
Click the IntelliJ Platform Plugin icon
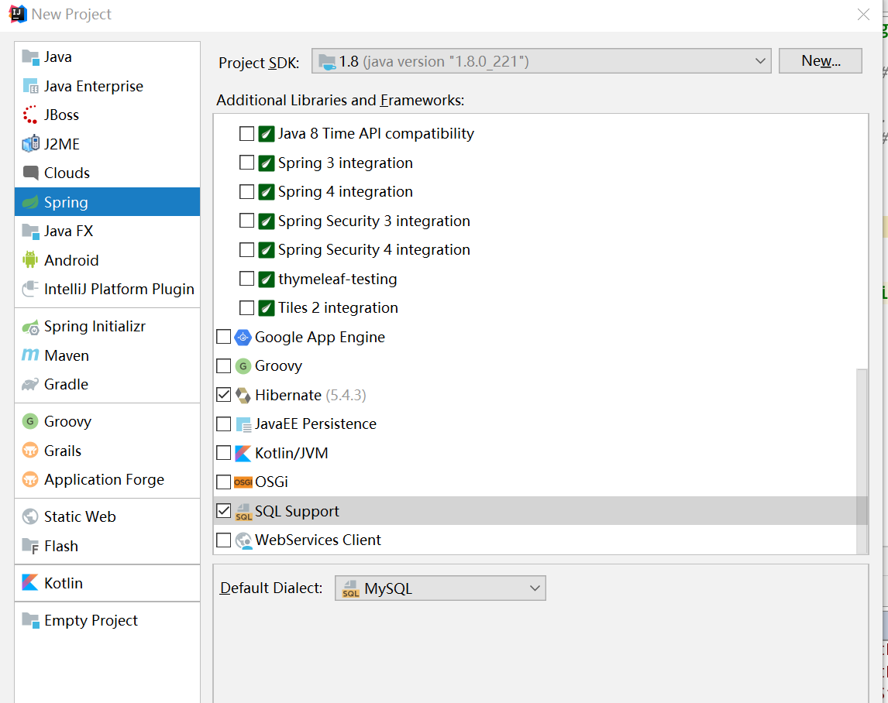(30, 290)
